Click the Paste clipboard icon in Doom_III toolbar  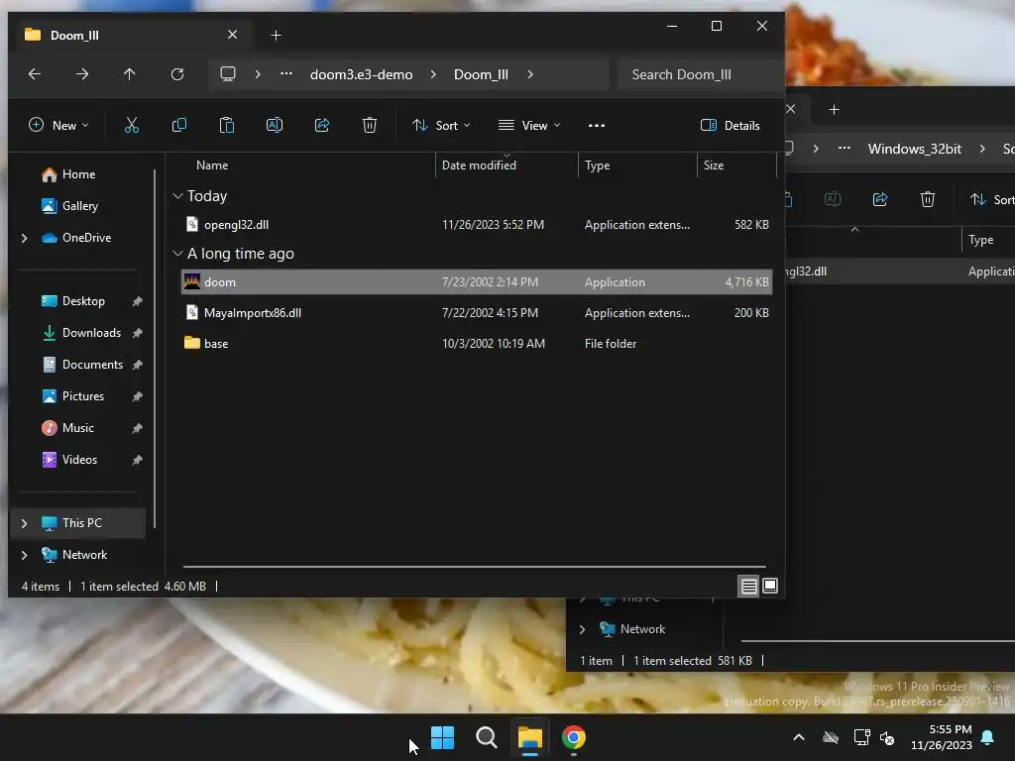[x=227, y=125]
